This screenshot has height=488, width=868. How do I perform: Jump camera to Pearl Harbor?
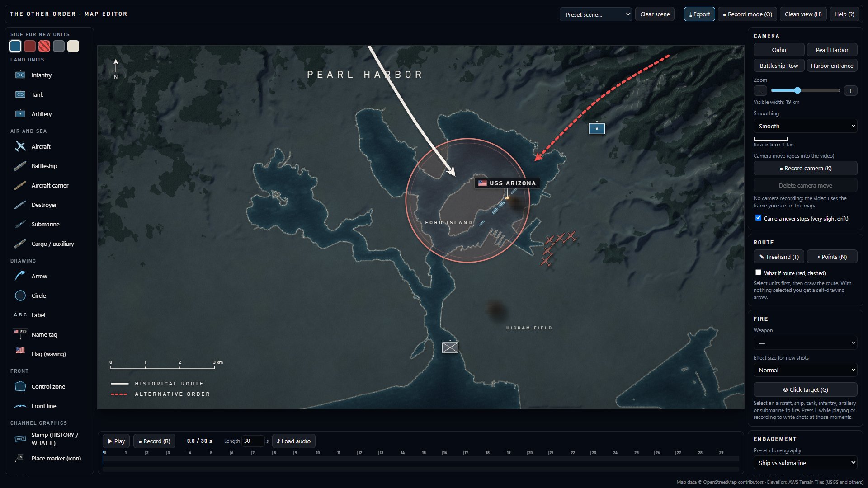tap(832, 50)
